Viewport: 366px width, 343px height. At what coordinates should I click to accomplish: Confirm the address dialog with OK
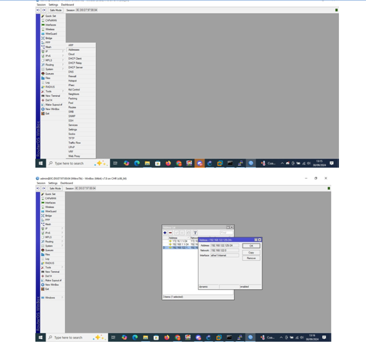click(251, 246)
